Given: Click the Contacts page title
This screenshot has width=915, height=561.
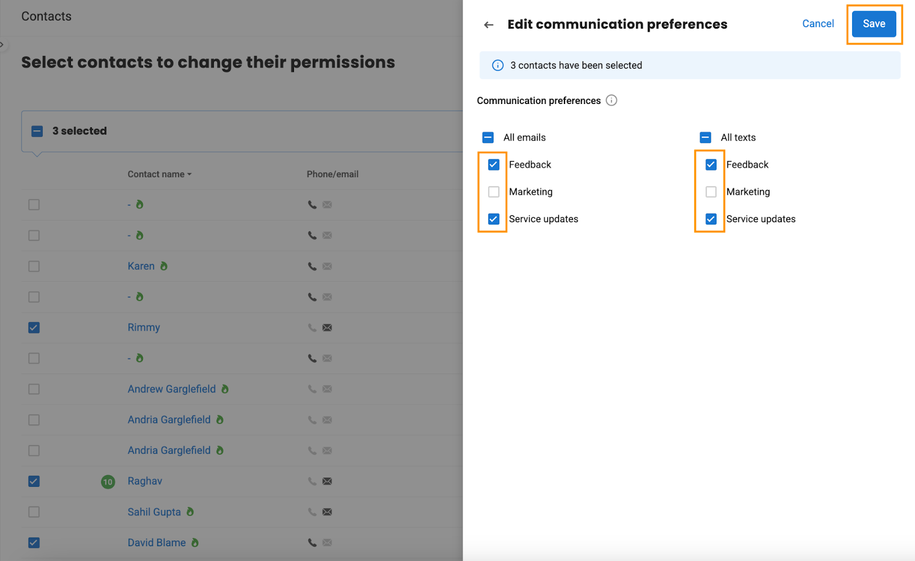Looking at the screenshot, I should click(46, 17).
